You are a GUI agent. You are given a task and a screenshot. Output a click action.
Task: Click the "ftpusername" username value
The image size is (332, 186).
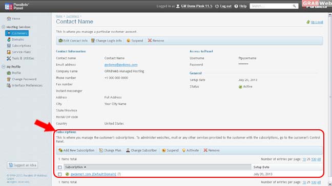(247, 58)
